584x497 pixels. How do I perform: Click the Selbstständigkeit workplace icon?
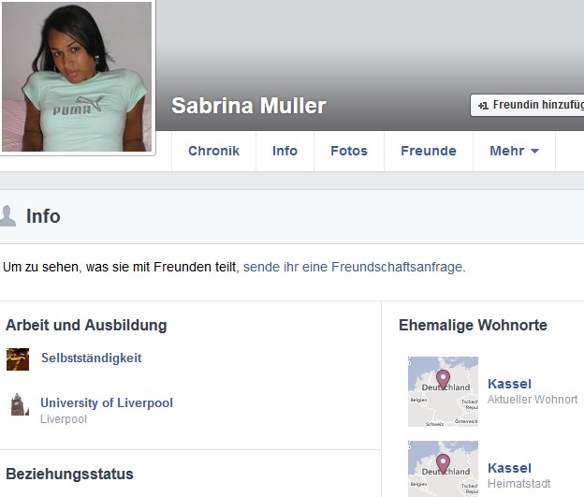click(x=18, y=359)
